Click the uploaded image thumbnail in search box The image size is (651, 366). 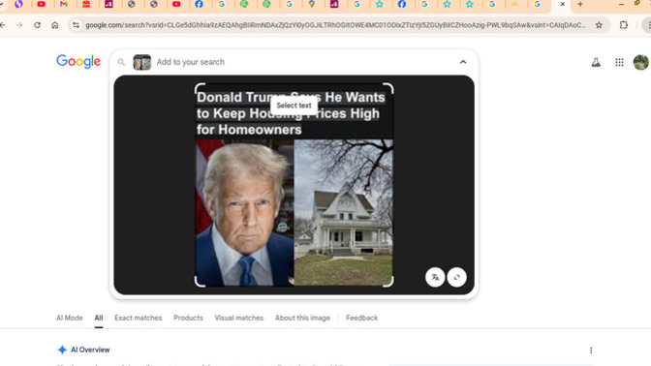coord(142,62)
